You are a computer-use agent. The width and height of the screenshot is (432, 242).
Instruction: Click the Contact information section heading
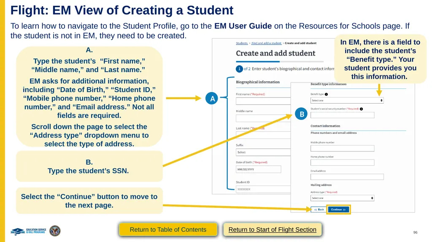tap(325, 126)
